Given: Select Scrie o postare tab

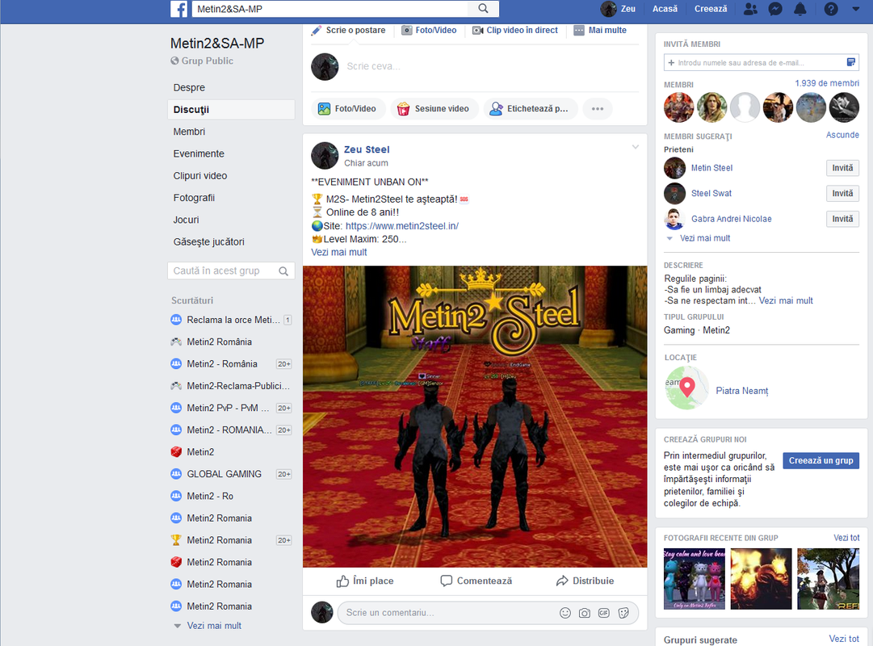Looking at the screenshot, I should point(349,30).
